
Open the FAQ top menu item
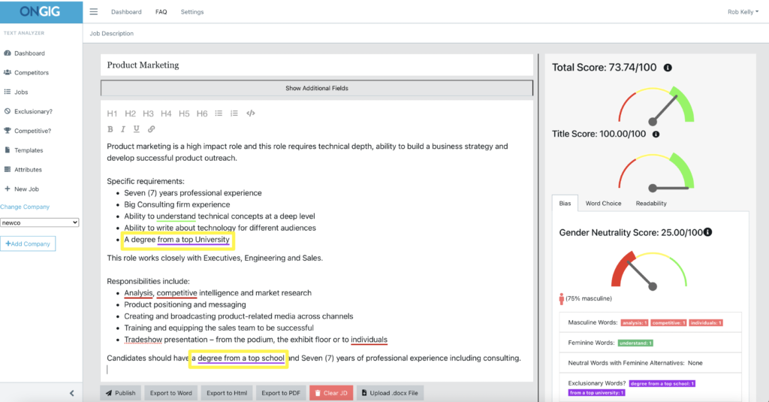coord(161,12)
